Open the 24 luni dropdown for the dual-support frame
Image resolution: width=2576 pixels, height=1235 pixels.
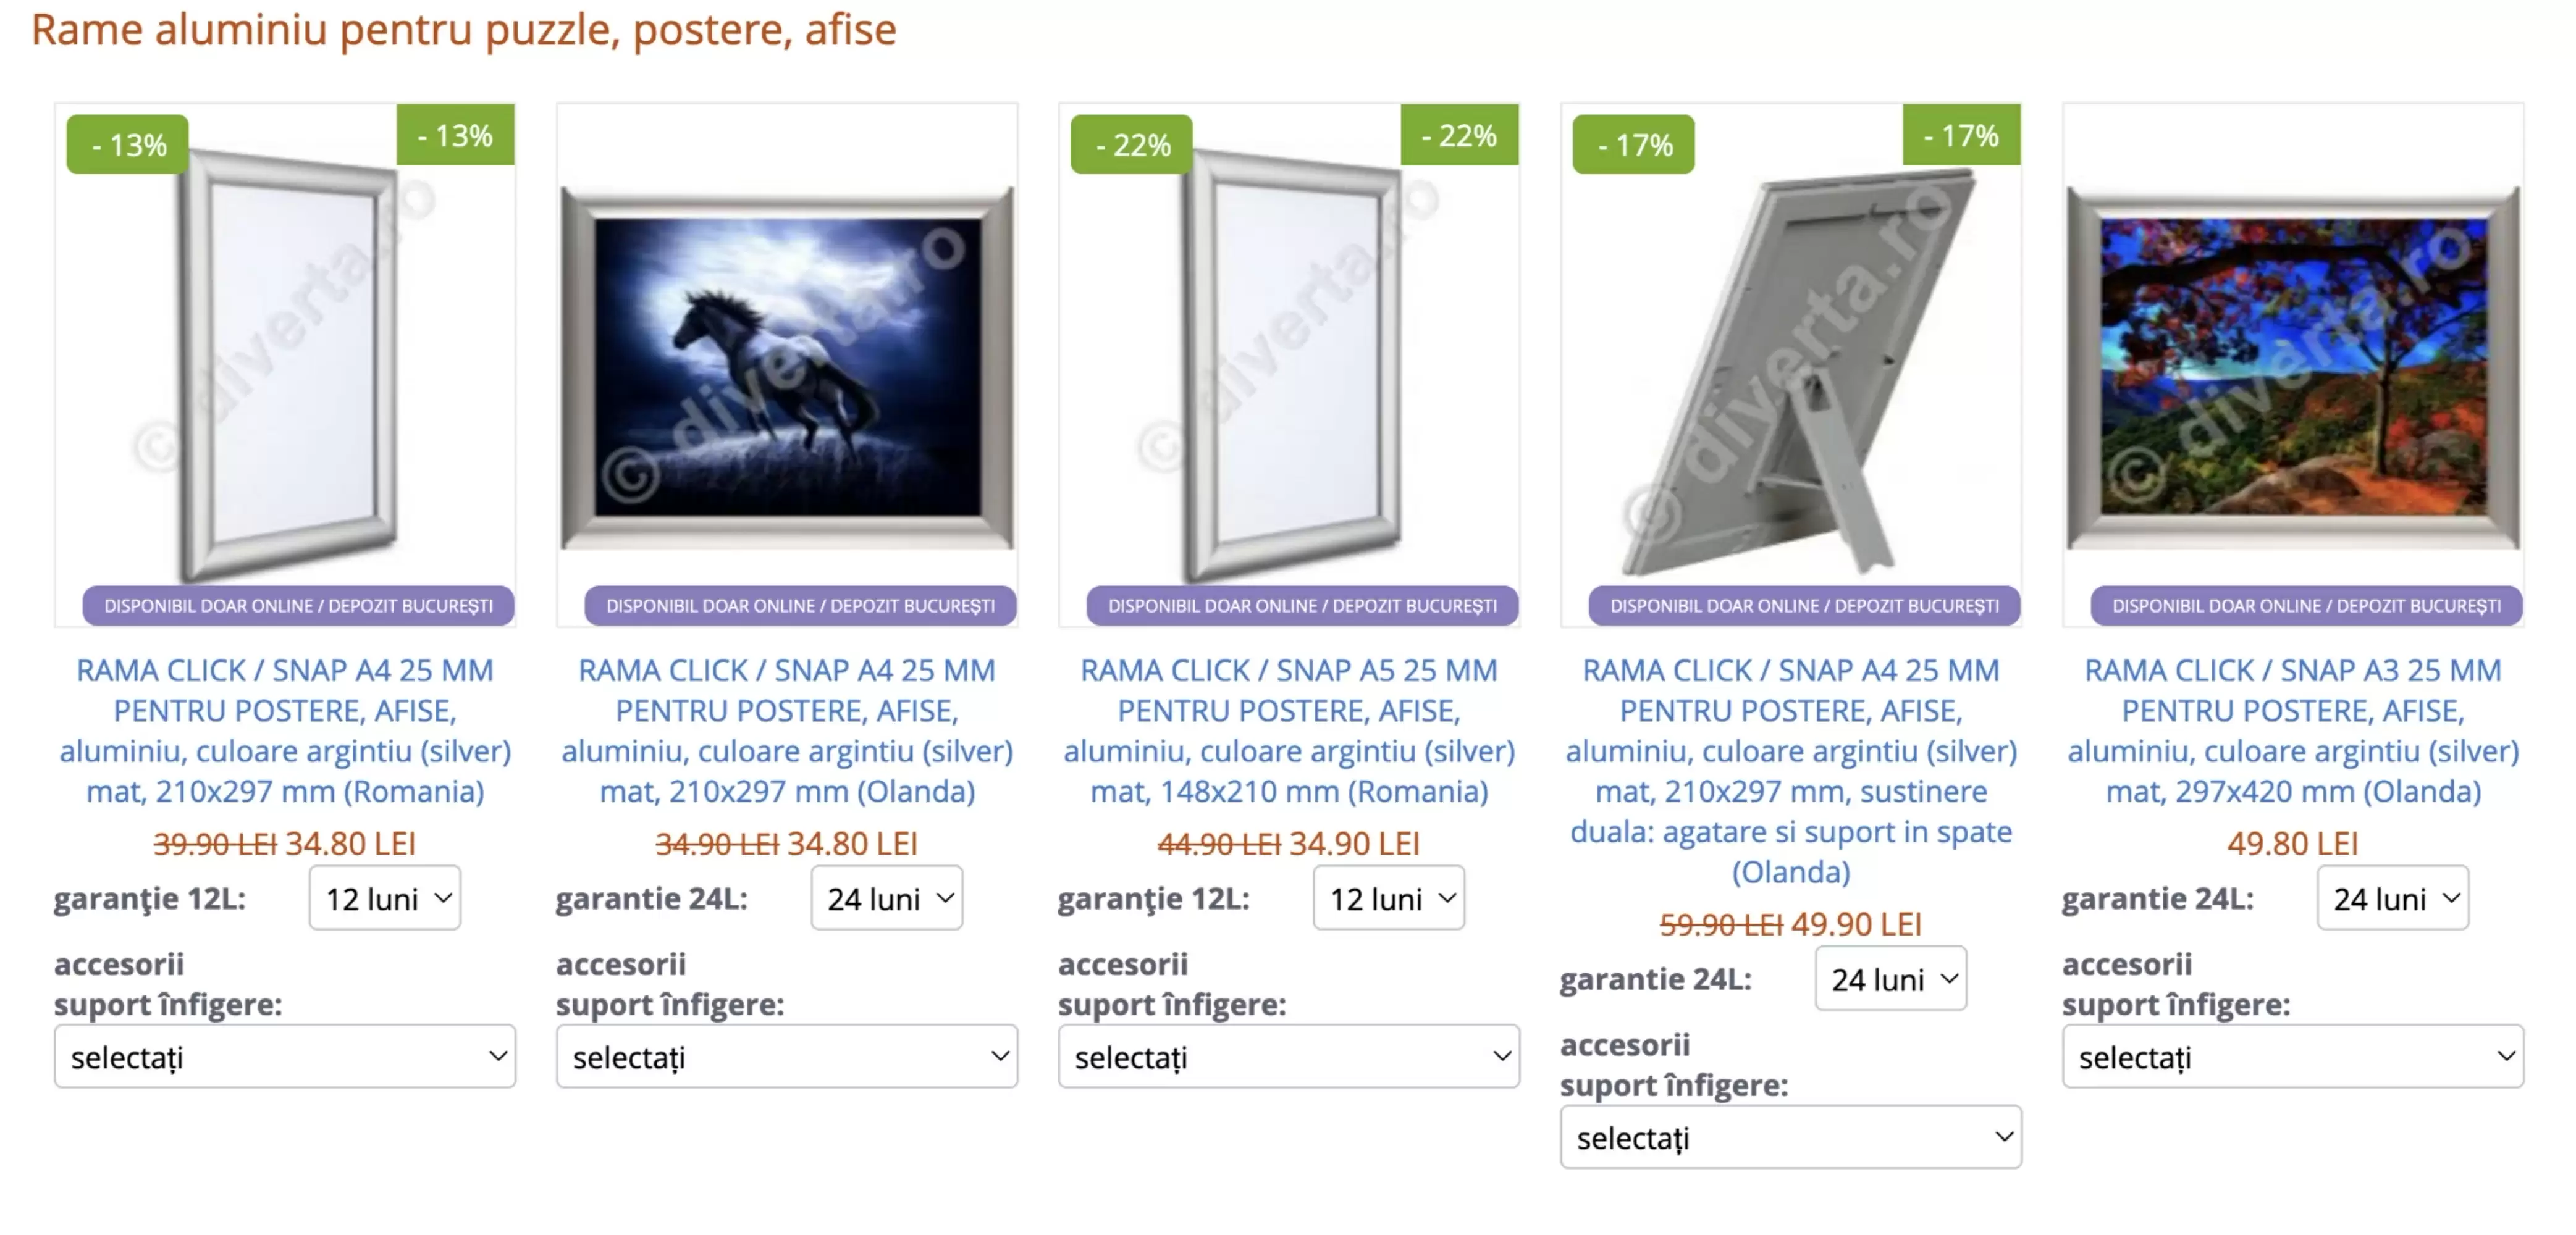(x=1890, y=979)
